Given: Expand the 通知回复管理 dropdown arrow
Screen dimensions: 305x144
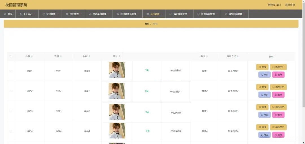Looking at the screenshot, I should click(x=244, y=14).
